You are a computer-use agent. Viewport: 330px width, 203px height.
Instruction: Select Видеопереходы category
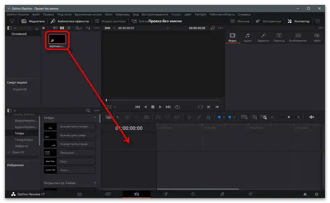[x=26, y=121]
